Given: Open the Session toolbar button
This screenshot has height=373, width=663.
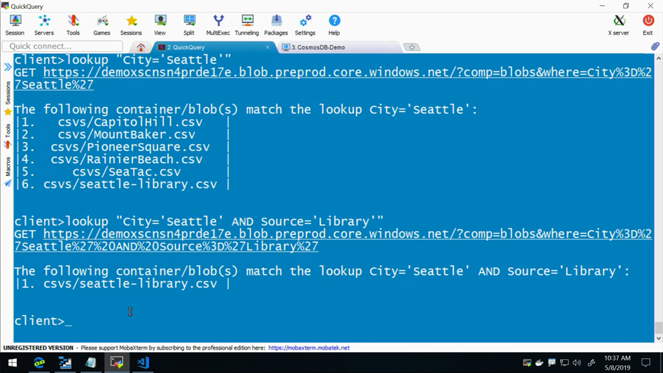Looking at the screenshot, I should (15, 25).
